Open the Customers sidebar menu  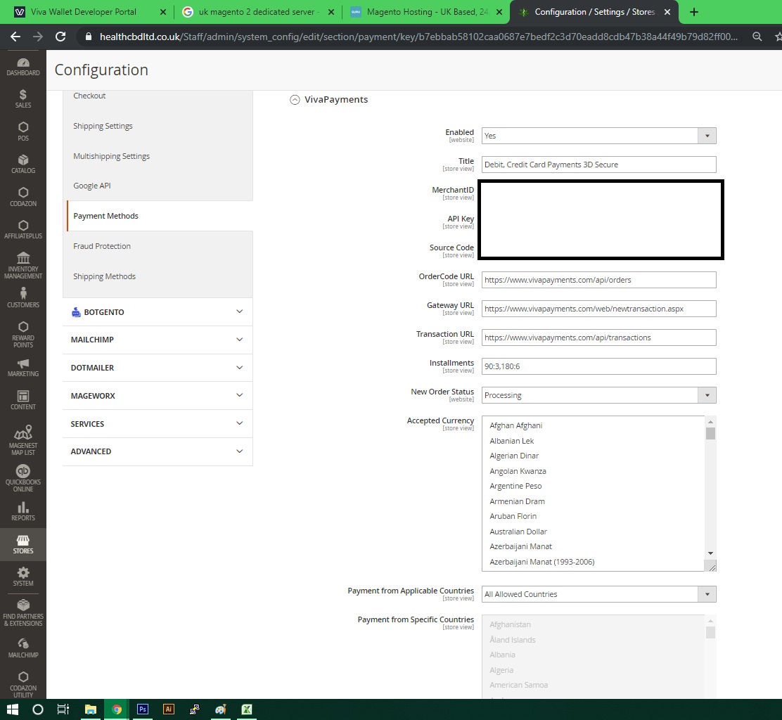(23, 297)
